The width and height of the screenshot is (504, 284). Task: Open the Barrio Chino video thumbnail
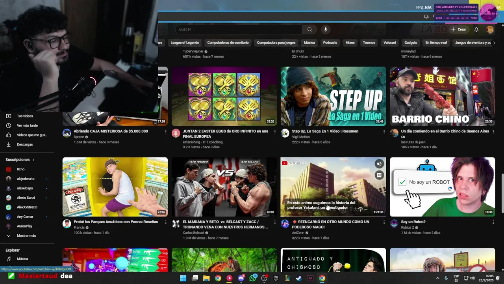[x=443, y=96]
